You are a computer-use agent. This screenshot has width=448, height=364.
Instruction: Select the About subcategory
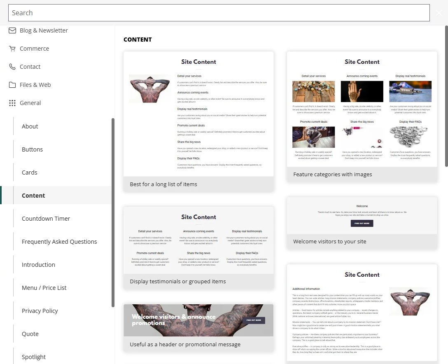(30, 126)
